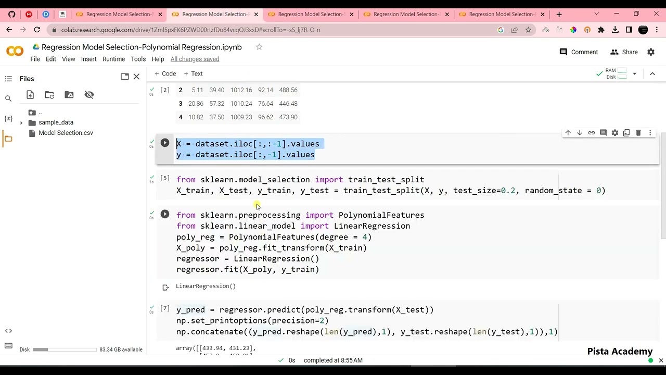Click the Disk usage bar
This screenshot has width=666, height=375.
click(x=65, y=349)
